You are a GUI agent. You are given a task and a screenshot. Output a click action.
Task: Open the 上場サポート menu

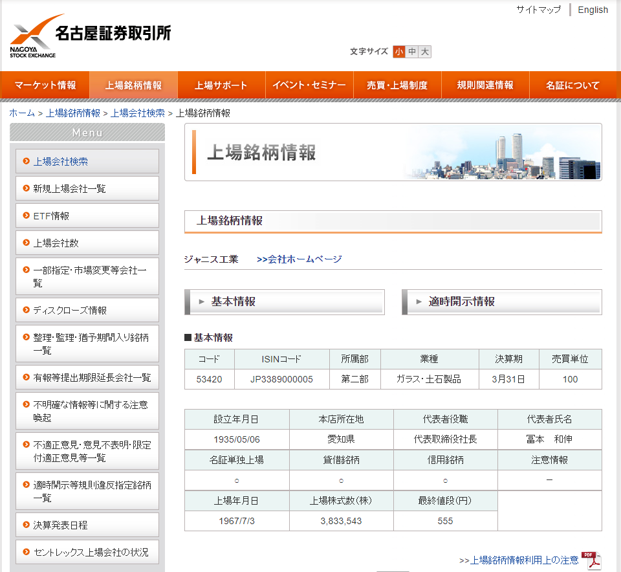221,85
